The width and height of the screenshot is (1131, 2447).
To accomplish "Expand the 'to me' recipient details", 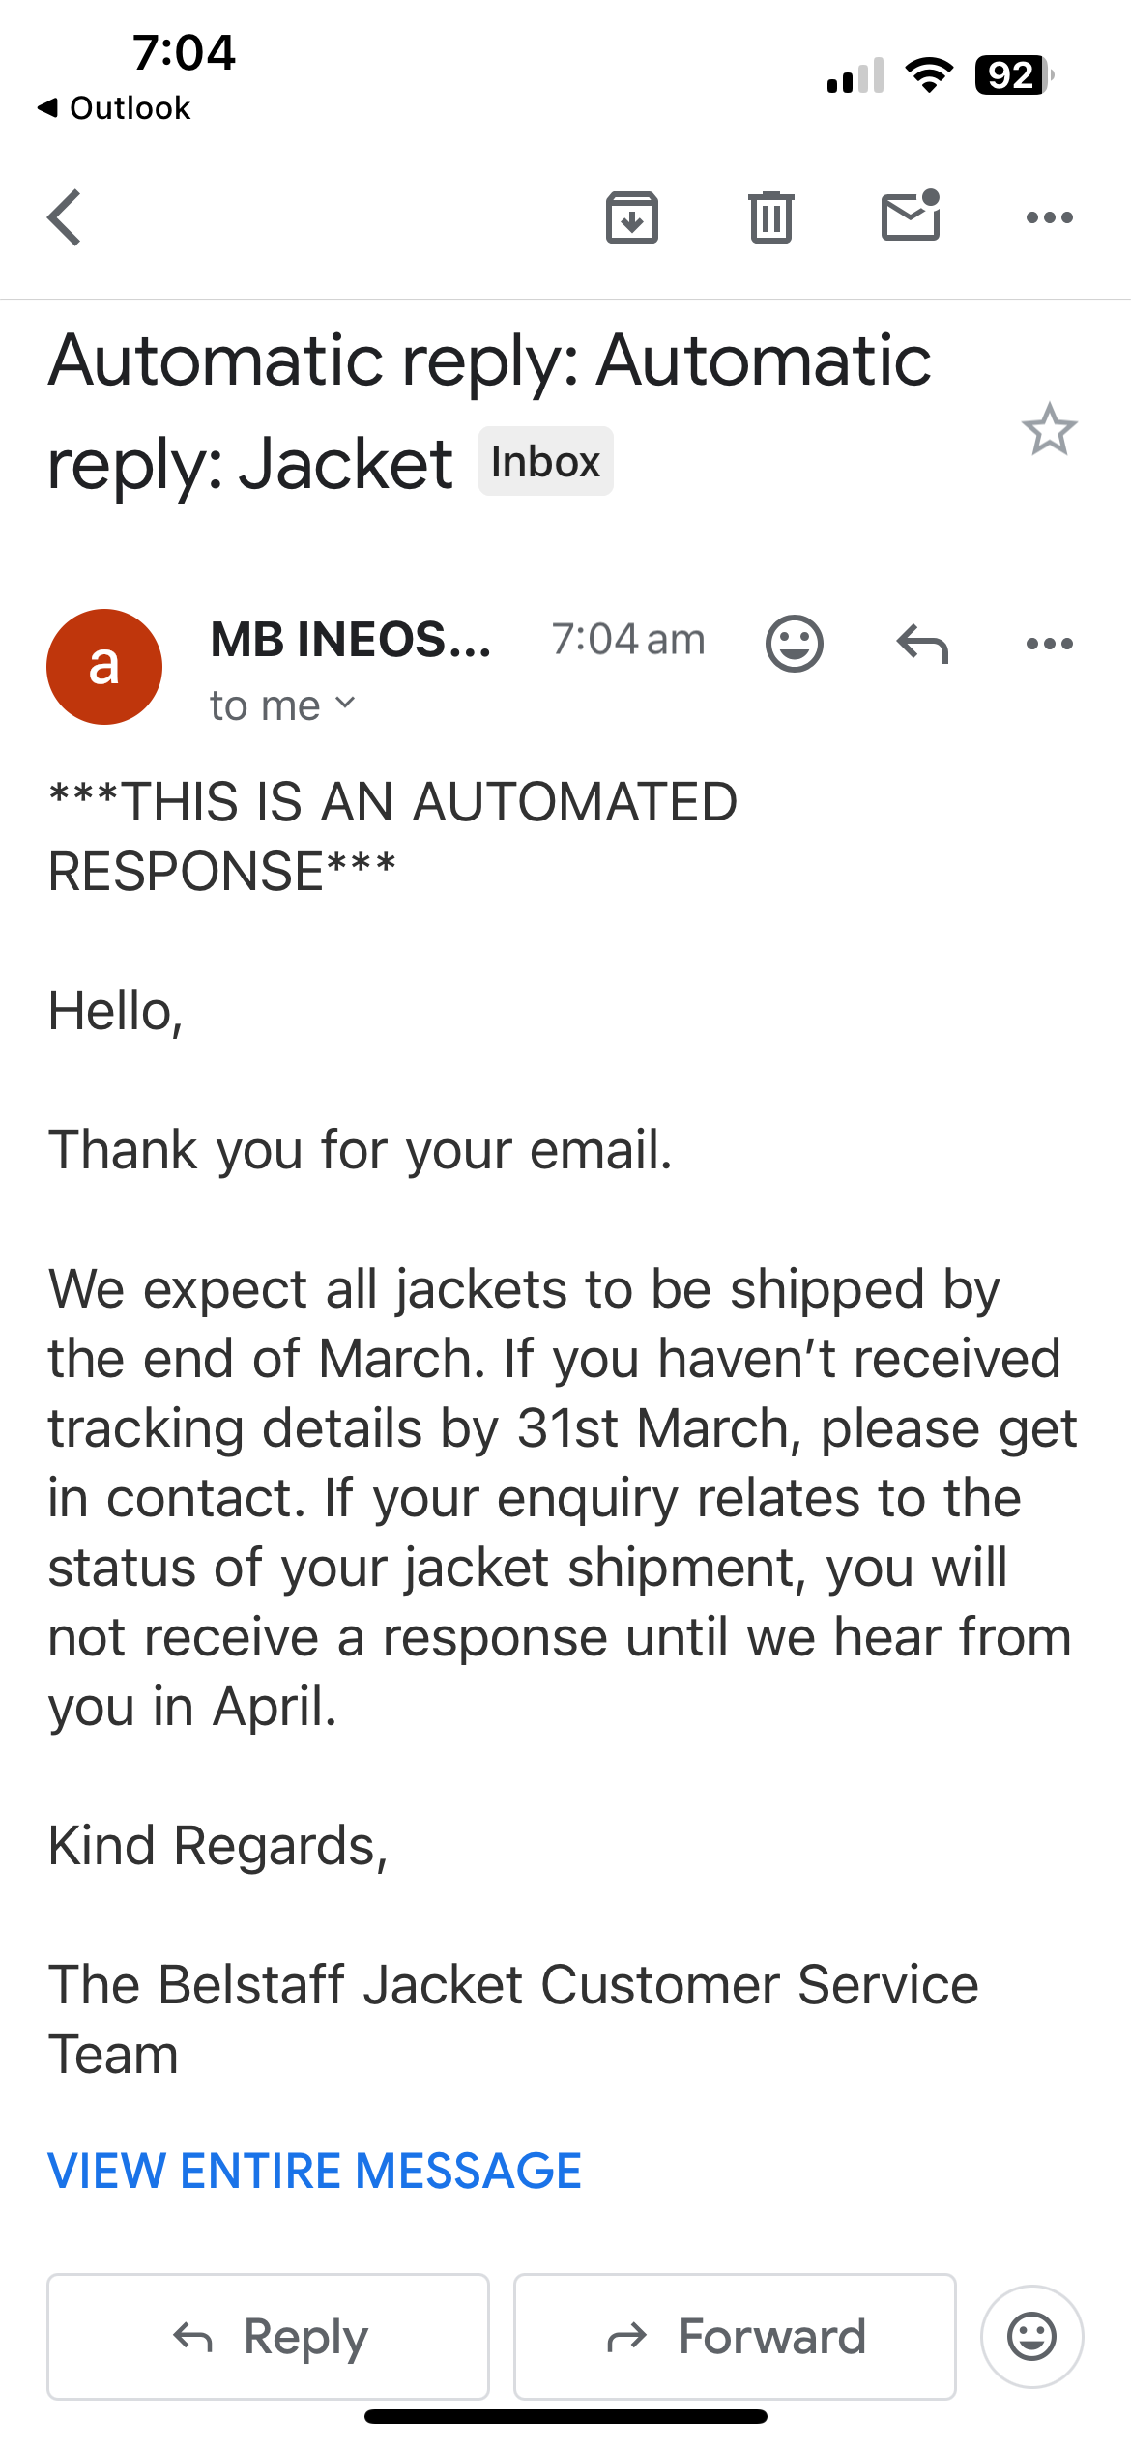I will click(x=282, y=705).
